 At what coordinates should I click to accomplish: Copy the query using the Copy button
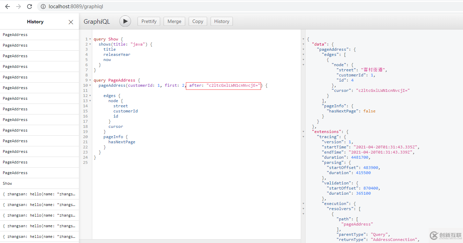click(x=198, y=21)
